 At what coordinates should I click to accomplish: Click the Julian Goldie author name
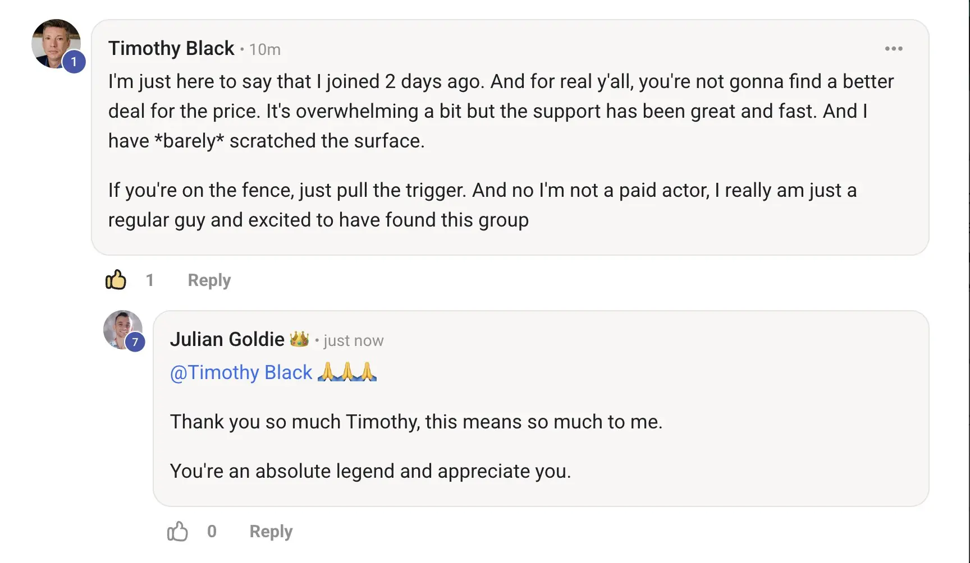(227, 339)
